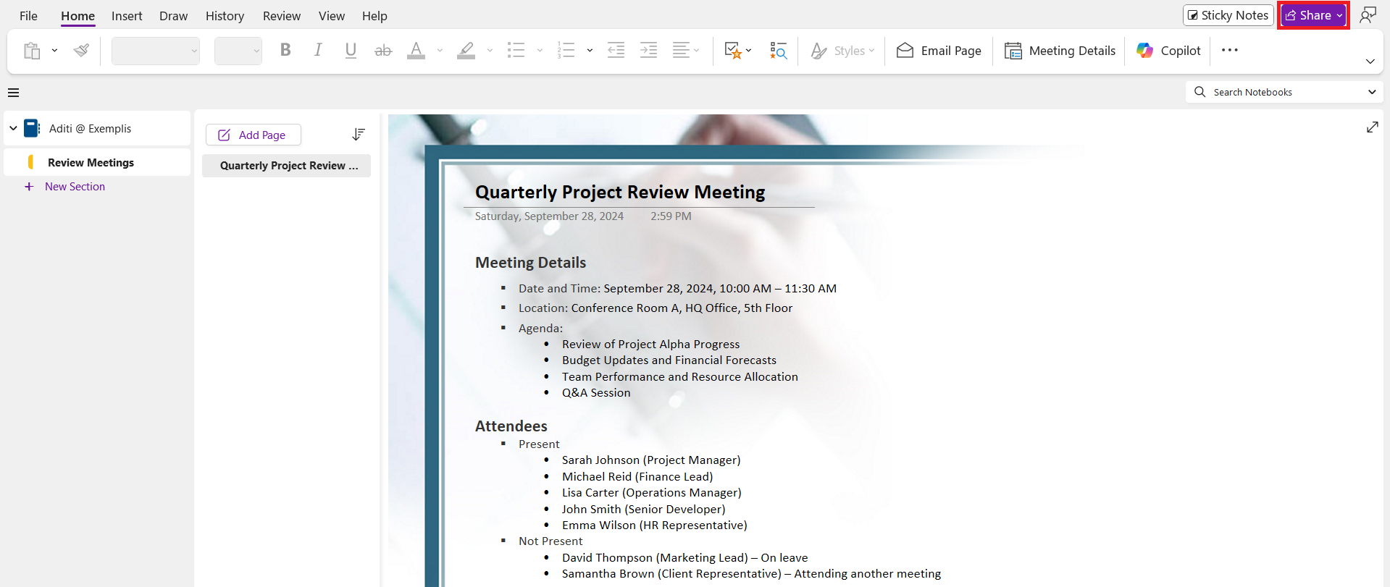
Task: Open the Tag checkbox-star dropdown
Action: [738, 50]
